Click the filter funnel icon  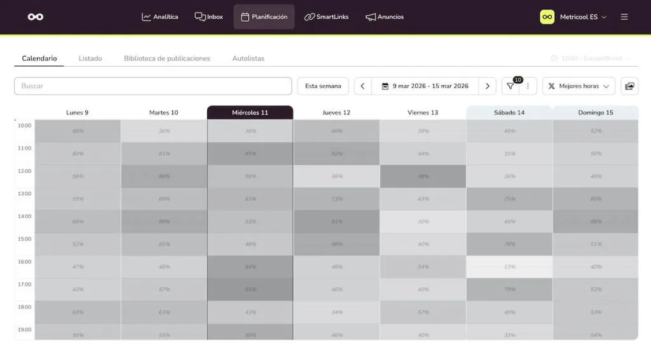[x=510, y=86]
